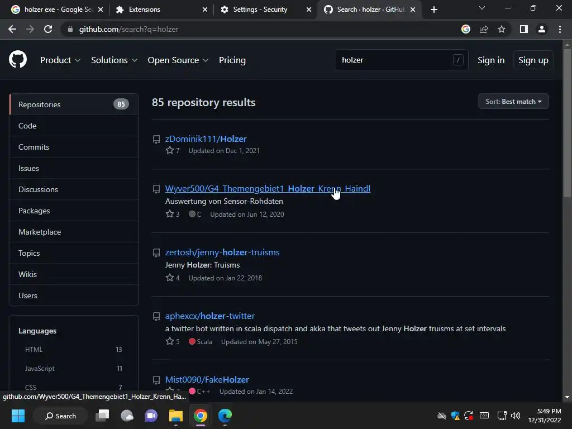Reload the current page
The width and height of the screenshot is (572, 429).
[48, 29]
